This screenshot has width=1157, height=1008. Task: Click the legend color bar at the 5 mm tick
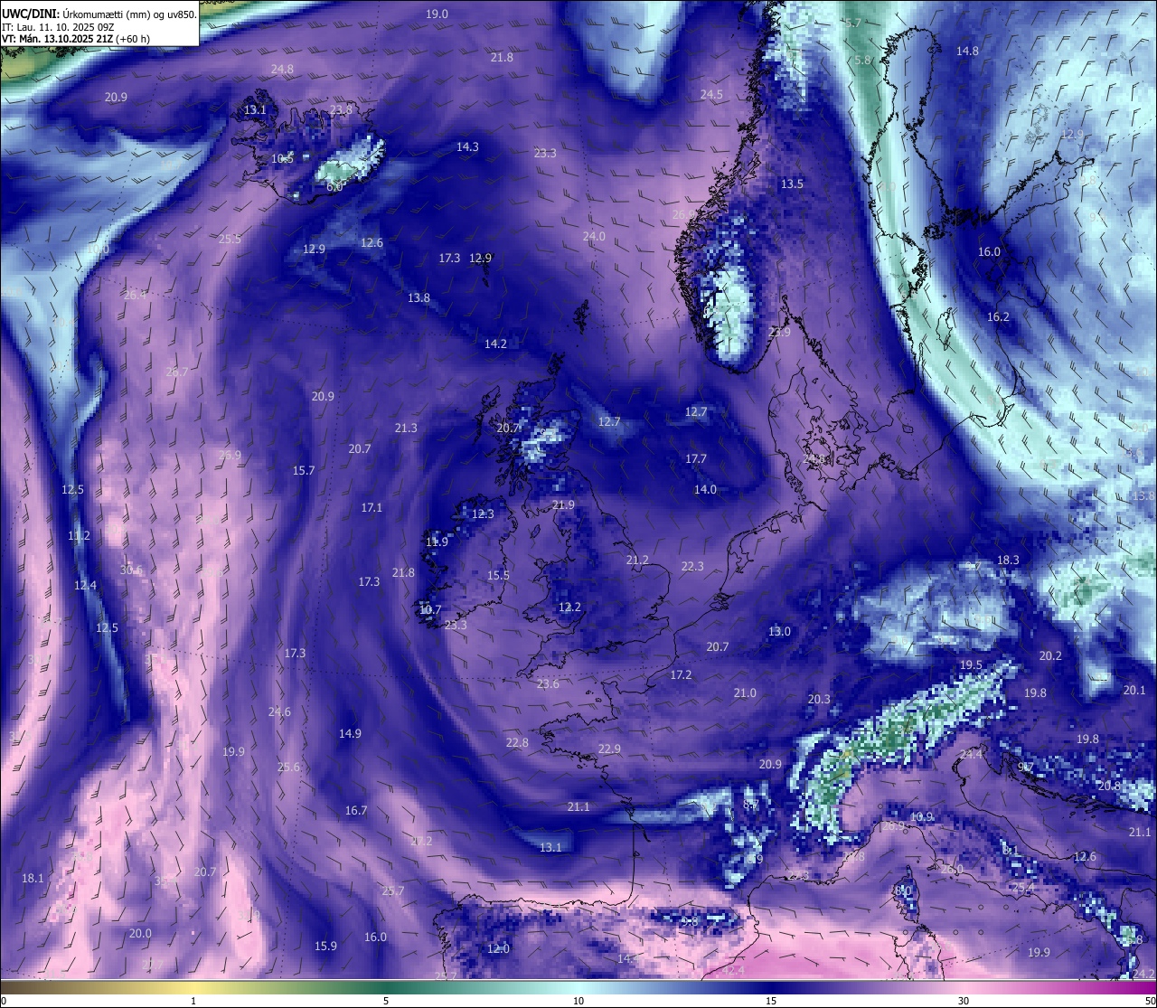[x=386, y=988]
